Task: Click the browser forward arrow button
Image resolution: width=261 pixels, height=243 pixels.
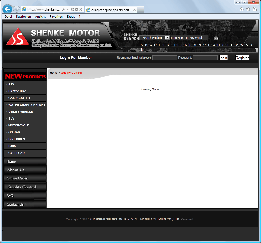Action: tap(16, 9)
